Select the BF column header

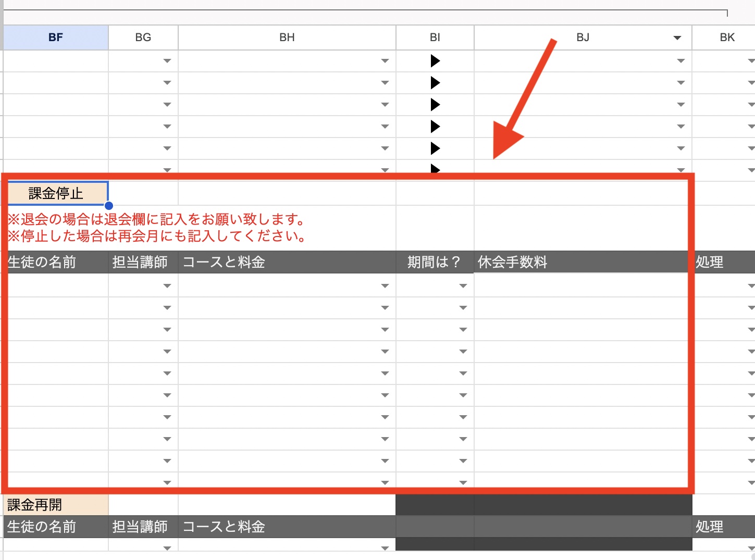(x=56, y=38)
